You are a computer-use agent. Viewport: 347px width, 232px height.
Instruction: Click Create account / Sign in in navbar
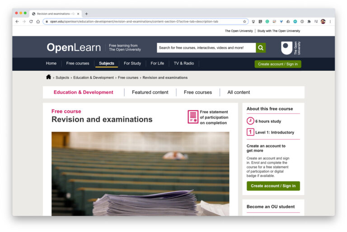pos(278,64)
